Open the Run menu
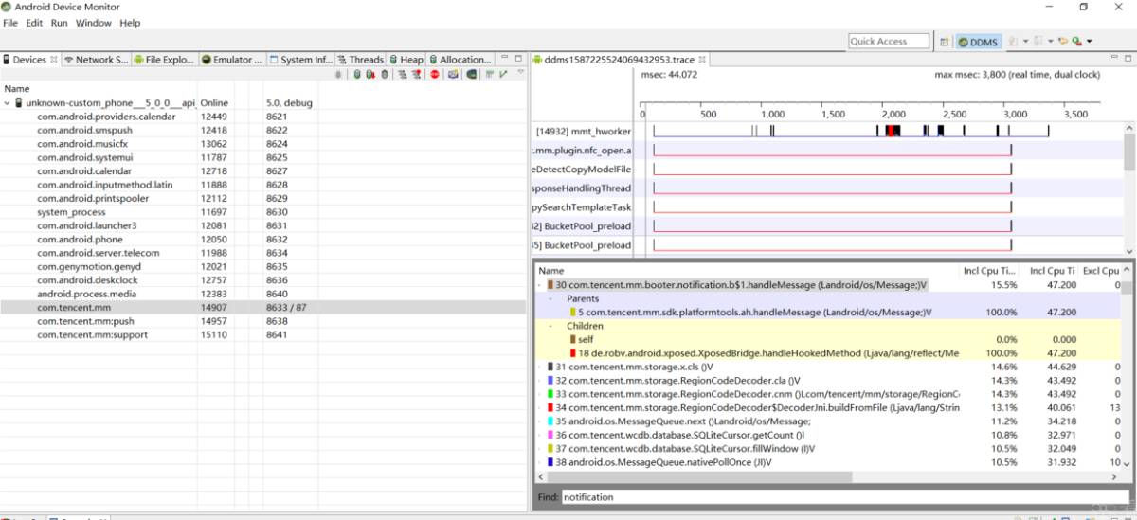Screen dimensions: 1137x520 coord(59,23)
